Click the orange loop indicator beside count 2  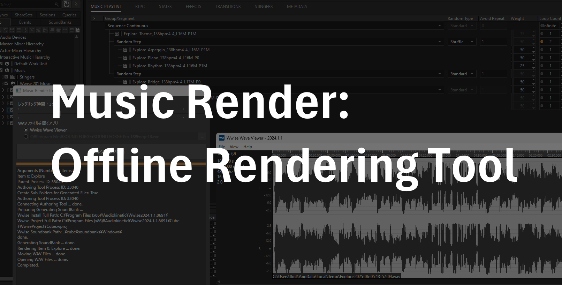pyautogui.click(x=542, y=42)
